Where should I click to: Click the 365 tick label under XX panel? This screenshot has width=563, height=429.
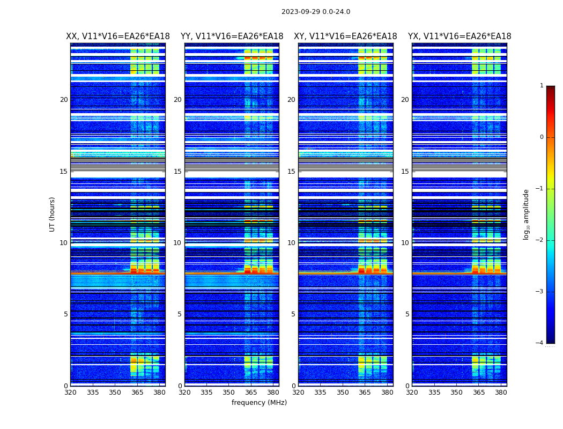(137, 393)
